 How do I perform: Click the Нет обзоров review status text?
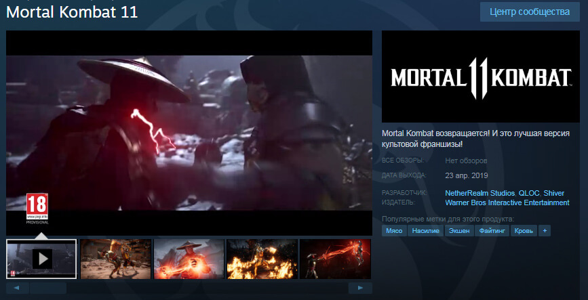pyautogui.click(x=466, y=160)
